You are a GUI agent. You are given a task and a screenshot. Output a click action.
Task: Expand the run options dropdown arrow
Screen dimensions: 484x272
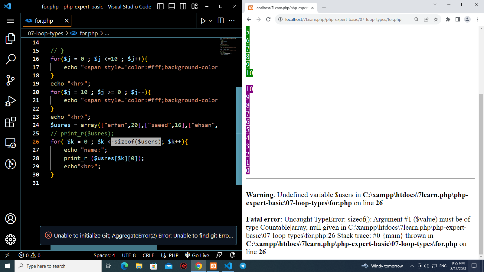pos(211,21)
